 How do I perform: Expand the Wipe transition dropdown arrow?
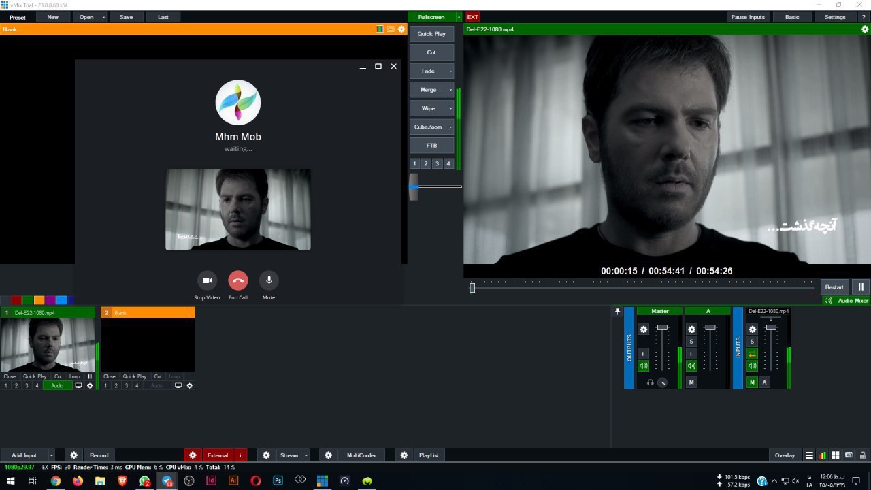point(450,108)
